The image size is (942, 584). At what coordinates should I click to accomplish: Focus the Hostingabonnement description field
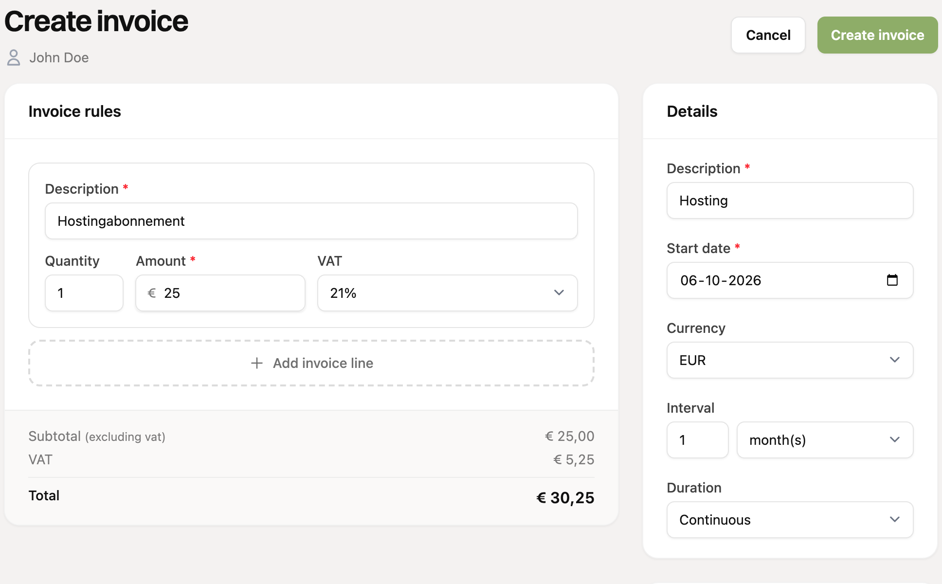311,221
